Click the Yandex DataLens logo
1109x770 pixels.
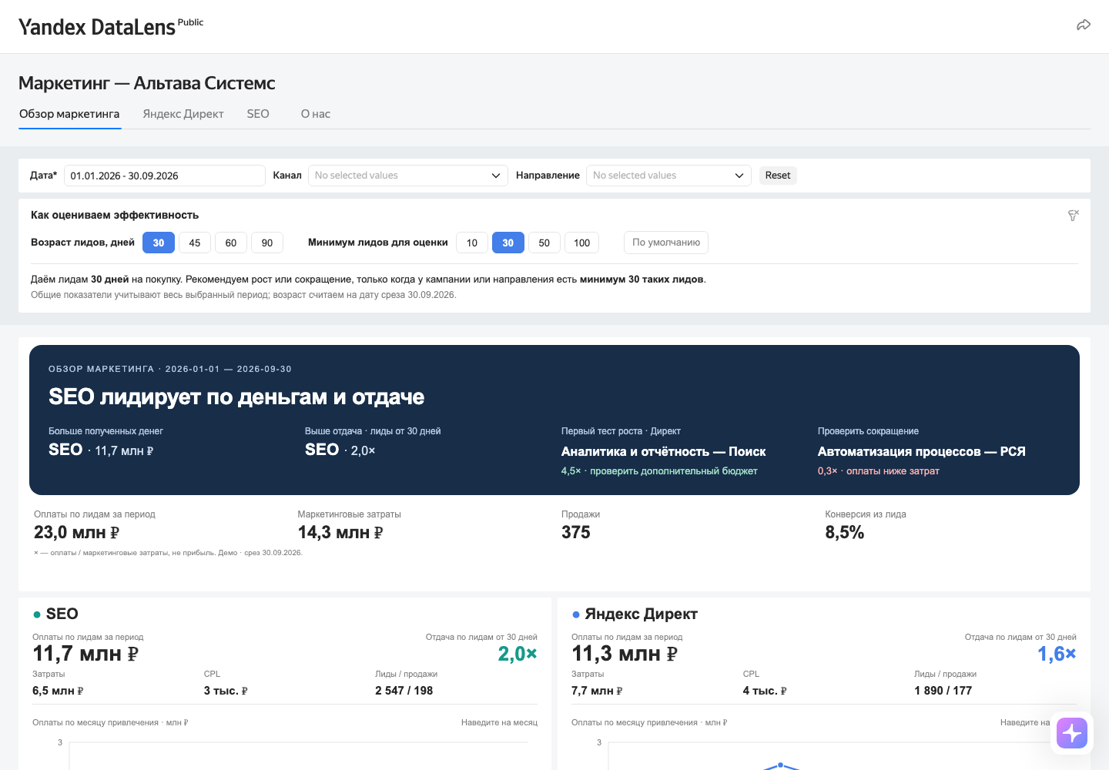pos(111,26)
